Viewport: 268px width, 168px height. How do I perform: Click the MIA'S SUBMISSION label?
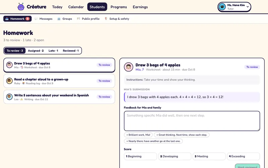(x=137, y=89)
